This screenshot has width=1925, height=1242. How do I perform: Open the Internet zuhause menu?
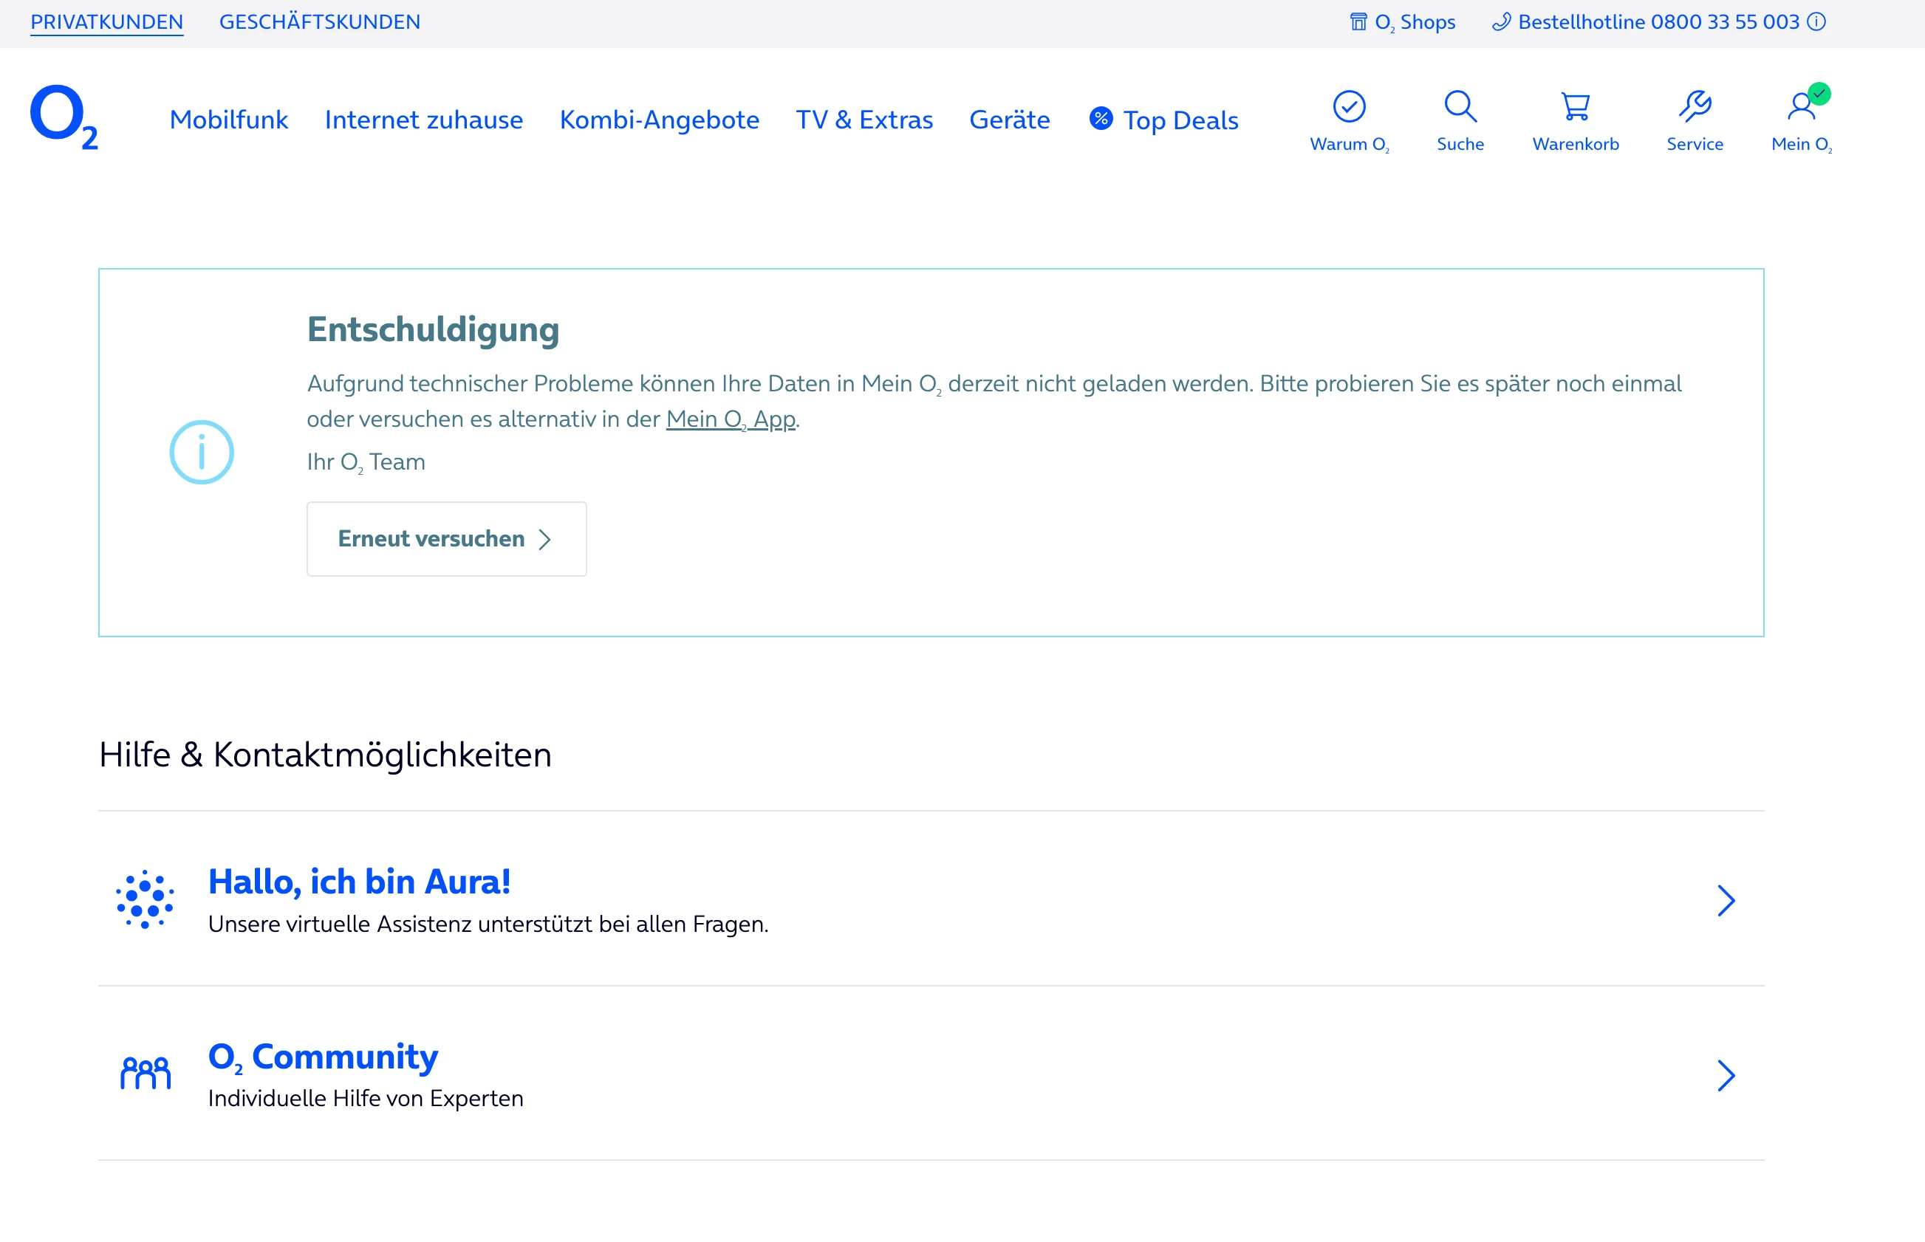423,120
